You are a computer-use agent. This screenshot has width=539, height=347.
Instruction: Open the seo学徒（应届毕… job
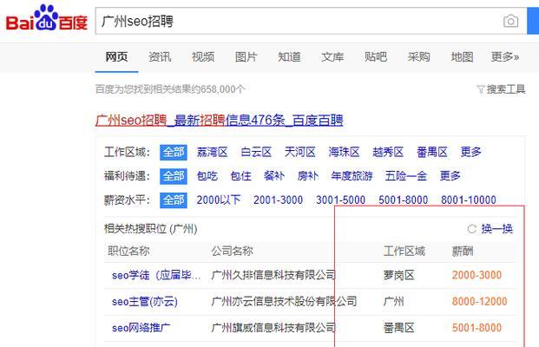[x=156, y=275]
